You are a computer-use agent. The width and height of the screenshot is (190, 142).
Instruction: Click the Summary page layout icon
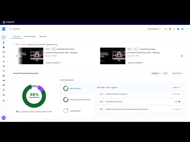click(11, 29)
